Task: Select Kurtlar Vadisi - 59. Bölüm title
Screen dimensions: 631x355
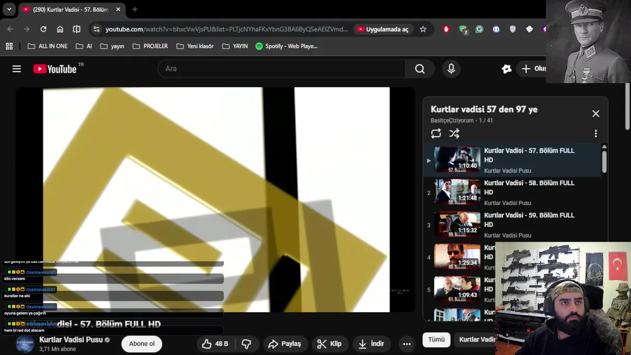Action: coord(529,220)
